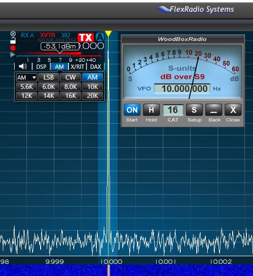The height and width of the screenshot is (276, 253).
Task: Toggle the WoodBoxRadio ON Start button
Action: (132, 110)
